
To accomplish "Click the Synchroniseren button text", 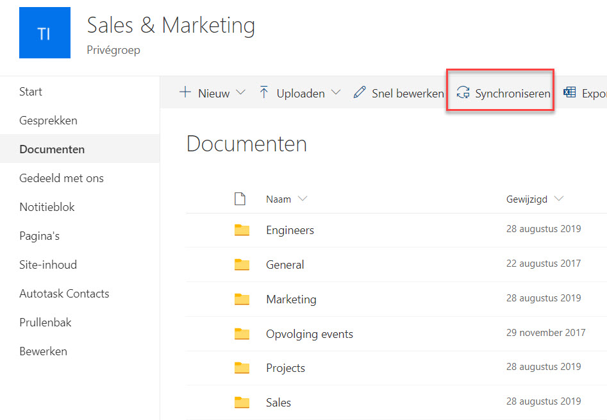I will click(x=513, y=93).
